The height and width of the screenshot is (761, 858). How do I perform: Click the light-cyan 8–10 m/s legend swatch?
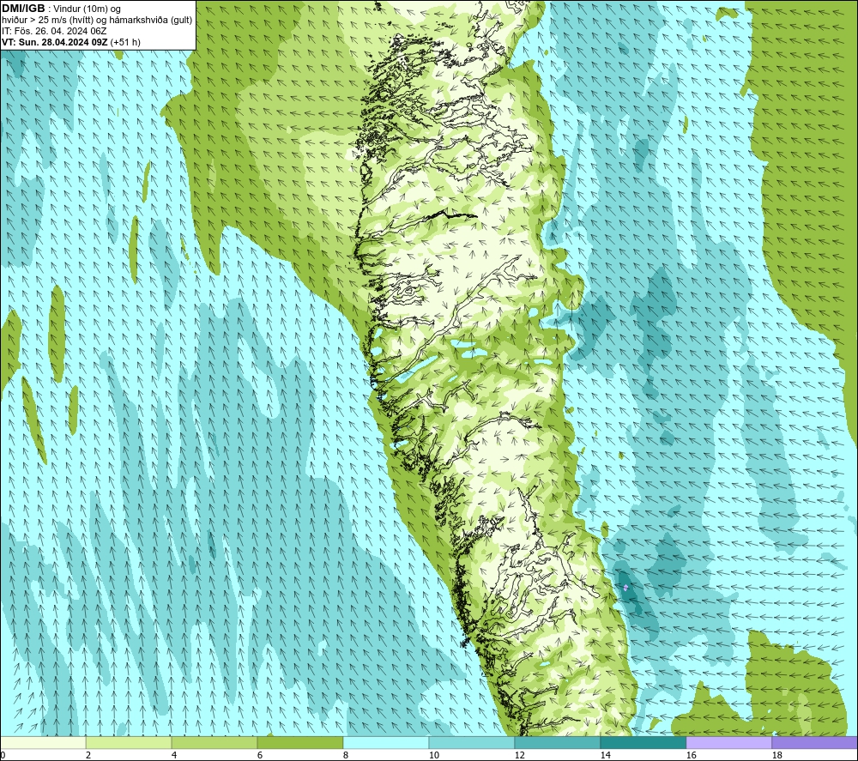coord(386,743)
